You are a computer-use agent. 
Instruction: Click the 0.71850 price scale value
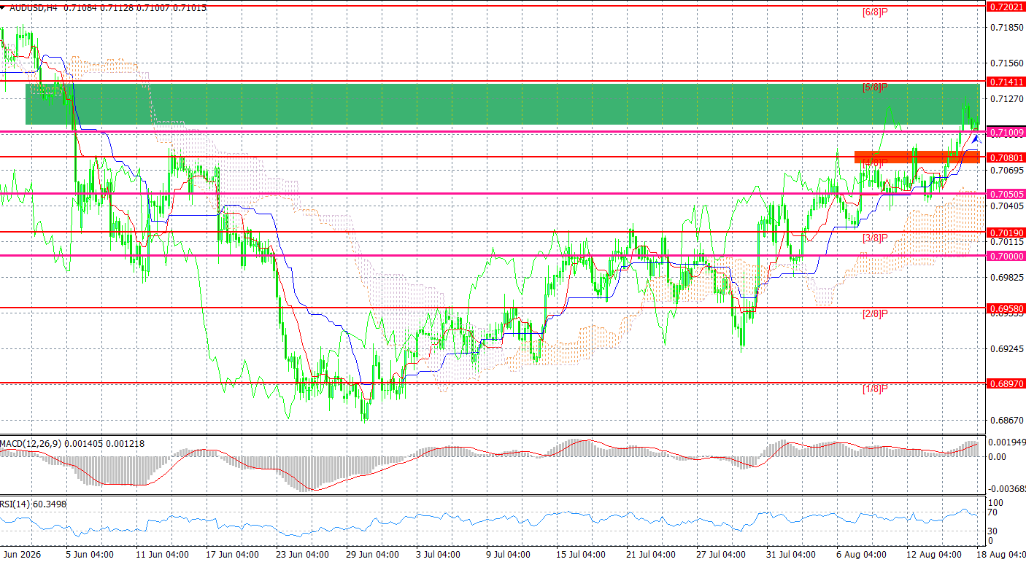tap(1007, 28)
